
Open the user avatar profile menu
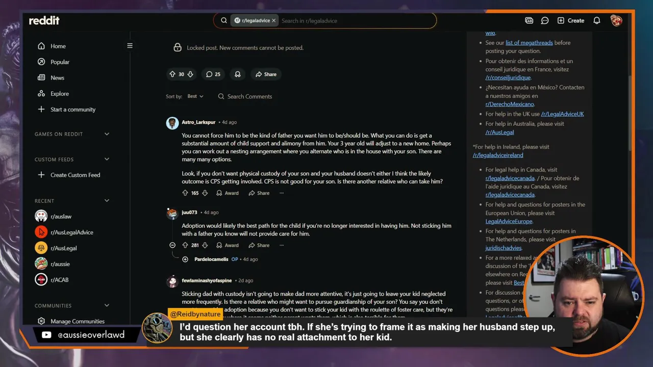click(x=616, y=20)
